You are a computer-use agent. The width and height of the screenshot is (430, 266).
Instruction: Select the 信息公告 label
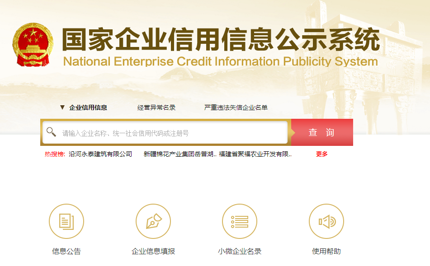tap(66, 251)
